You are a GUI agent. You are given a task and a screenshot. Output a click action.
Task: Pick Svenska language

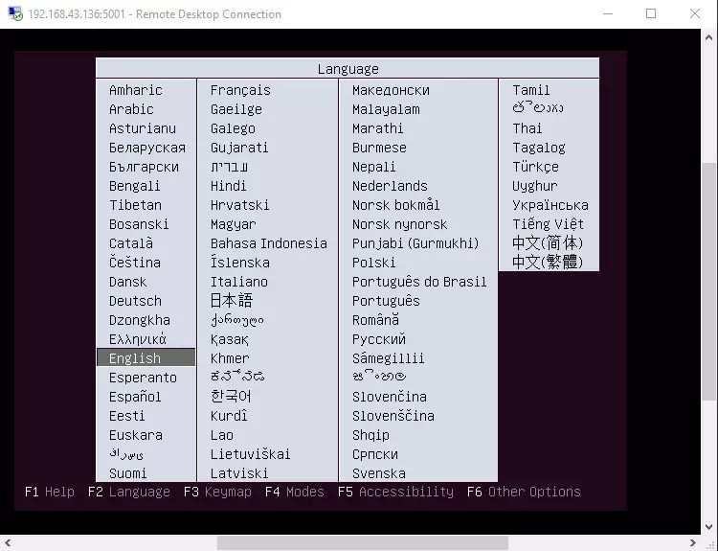click(x=379, y=473)
